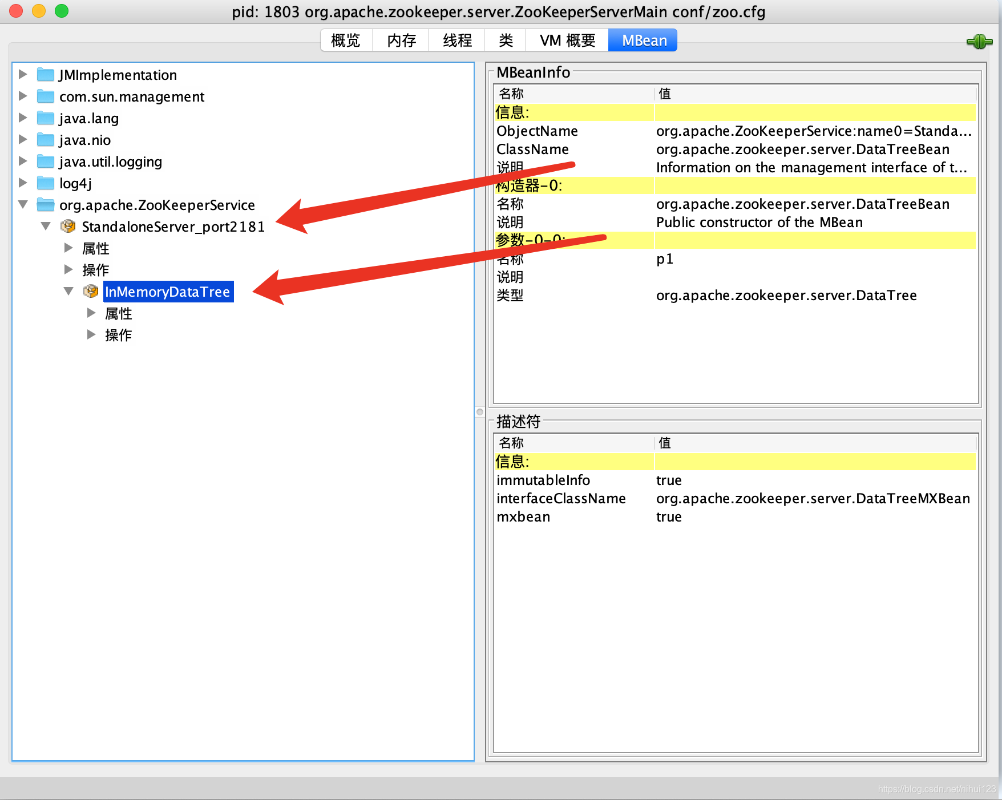Select 属性 label under StandaloneServer_port2181
This screenshot has width=1002, height=800.
(x=96, y=248)
